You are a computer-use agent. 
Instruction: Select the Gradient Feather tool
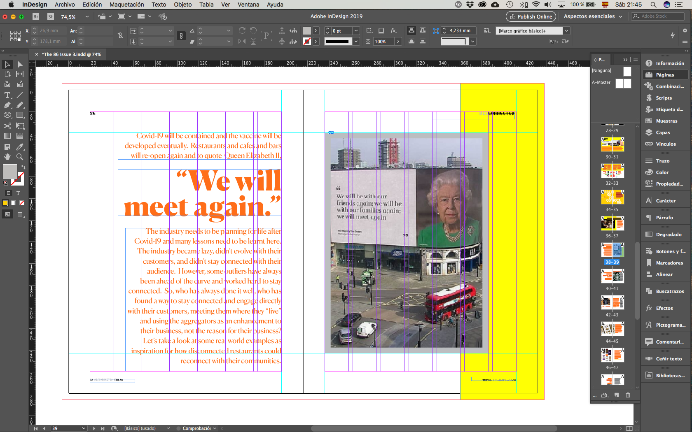20,136
